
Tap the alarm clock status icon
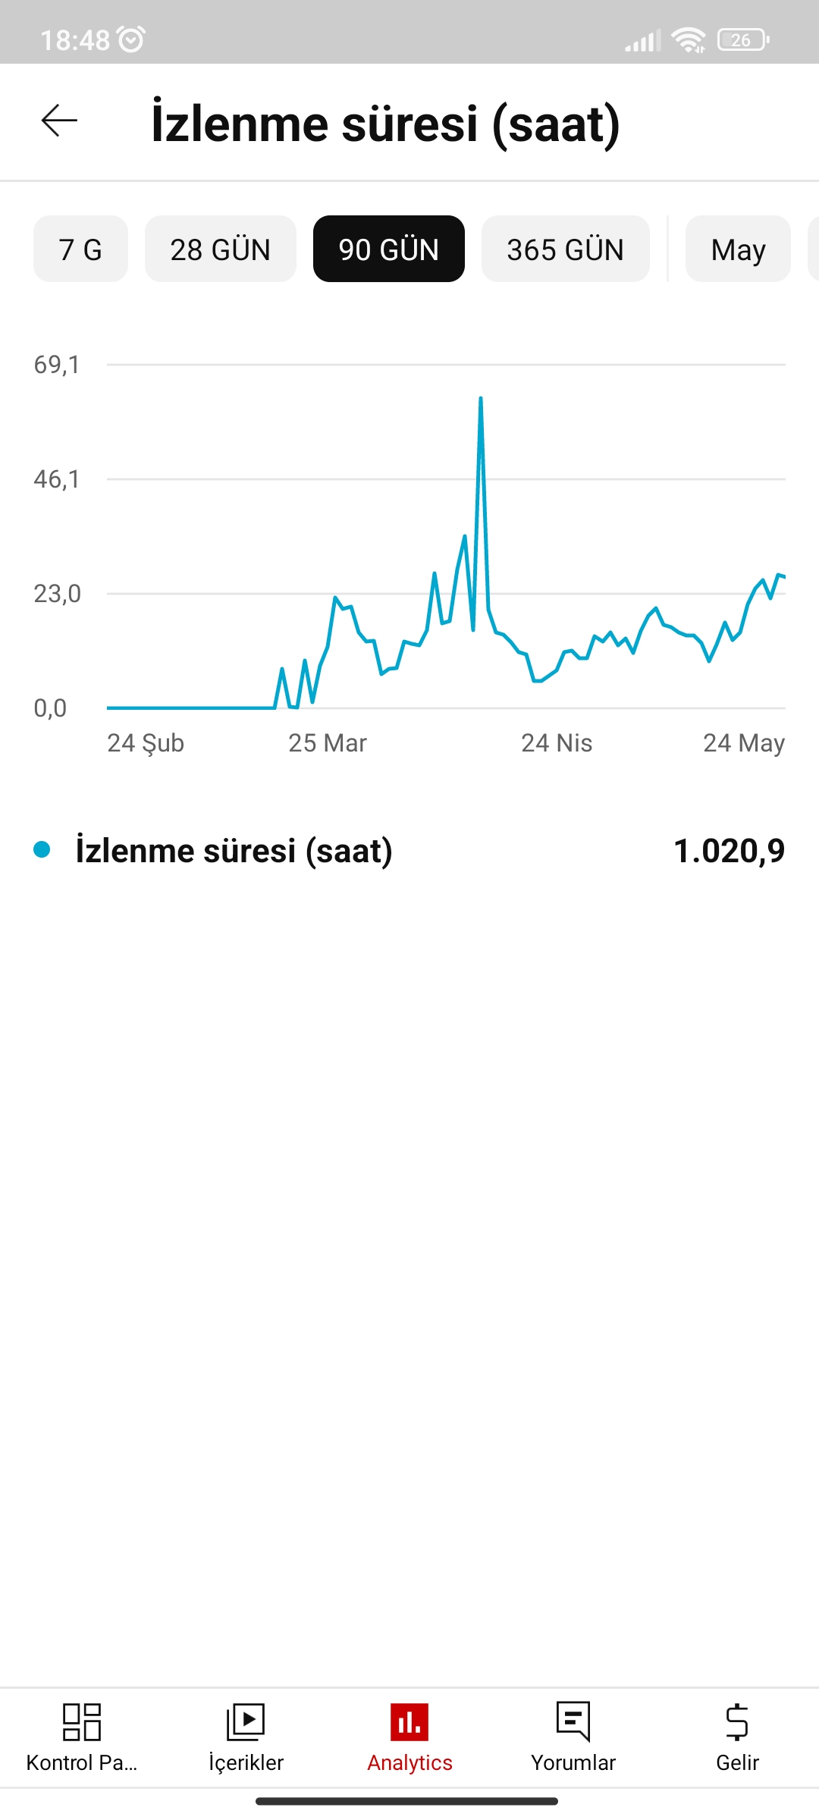131,39
